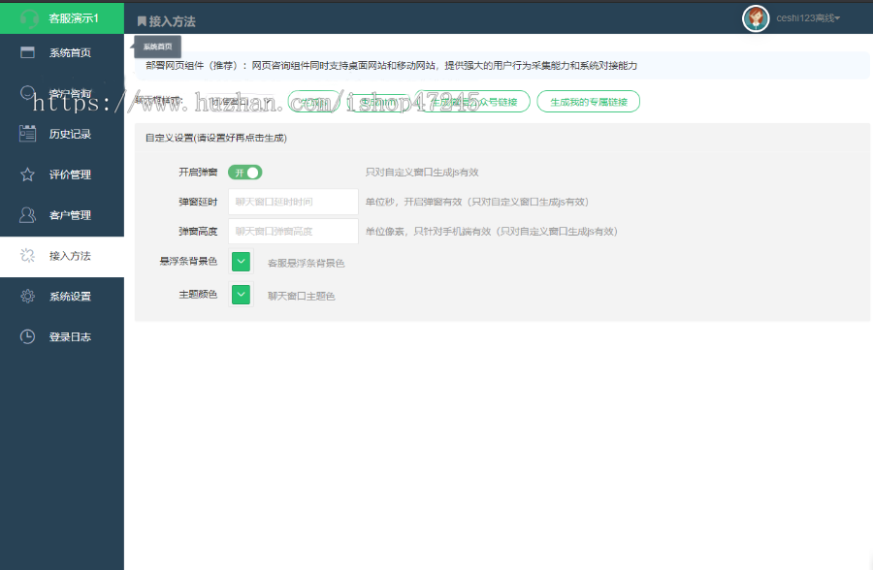
Task: Open the 主题颜色 color picker
Action: coord(242,295)
